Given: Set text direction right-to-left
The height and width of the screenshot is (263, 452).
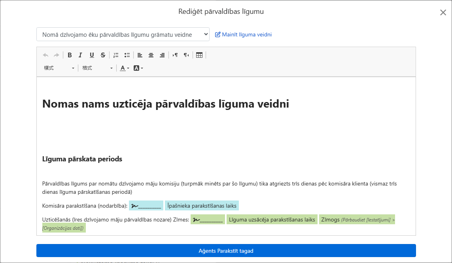Looking at the screenshot, I should (x=187, y=55).
